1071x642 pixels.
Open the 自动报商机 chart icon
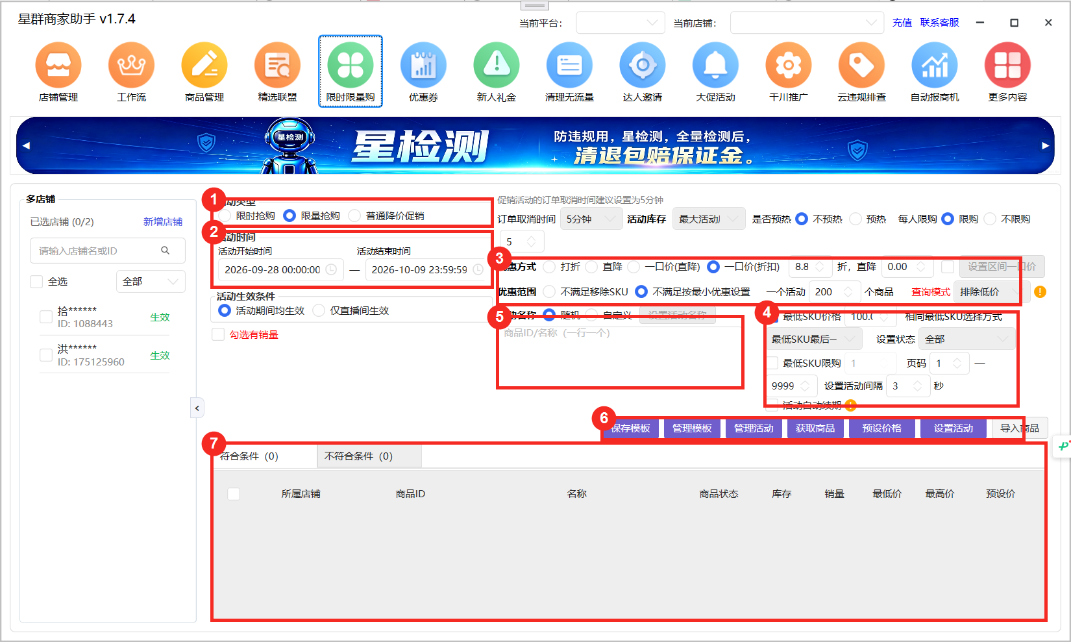pyautogui.click(x=935, y=65)
